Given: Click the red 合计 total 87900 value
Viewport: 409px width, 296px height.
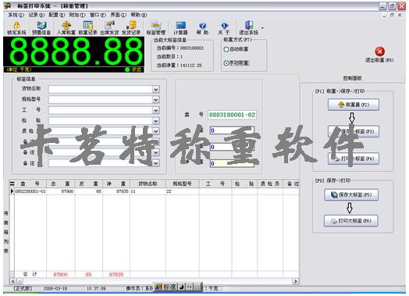Looking at the screenshot, I should [x=61, y=275].
